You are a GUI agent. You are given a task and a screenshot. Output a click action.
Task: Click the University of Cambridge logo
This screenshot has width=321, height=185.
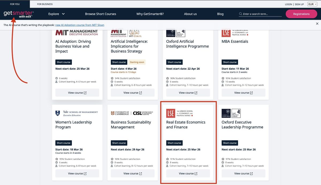click(x=120, y=113)
